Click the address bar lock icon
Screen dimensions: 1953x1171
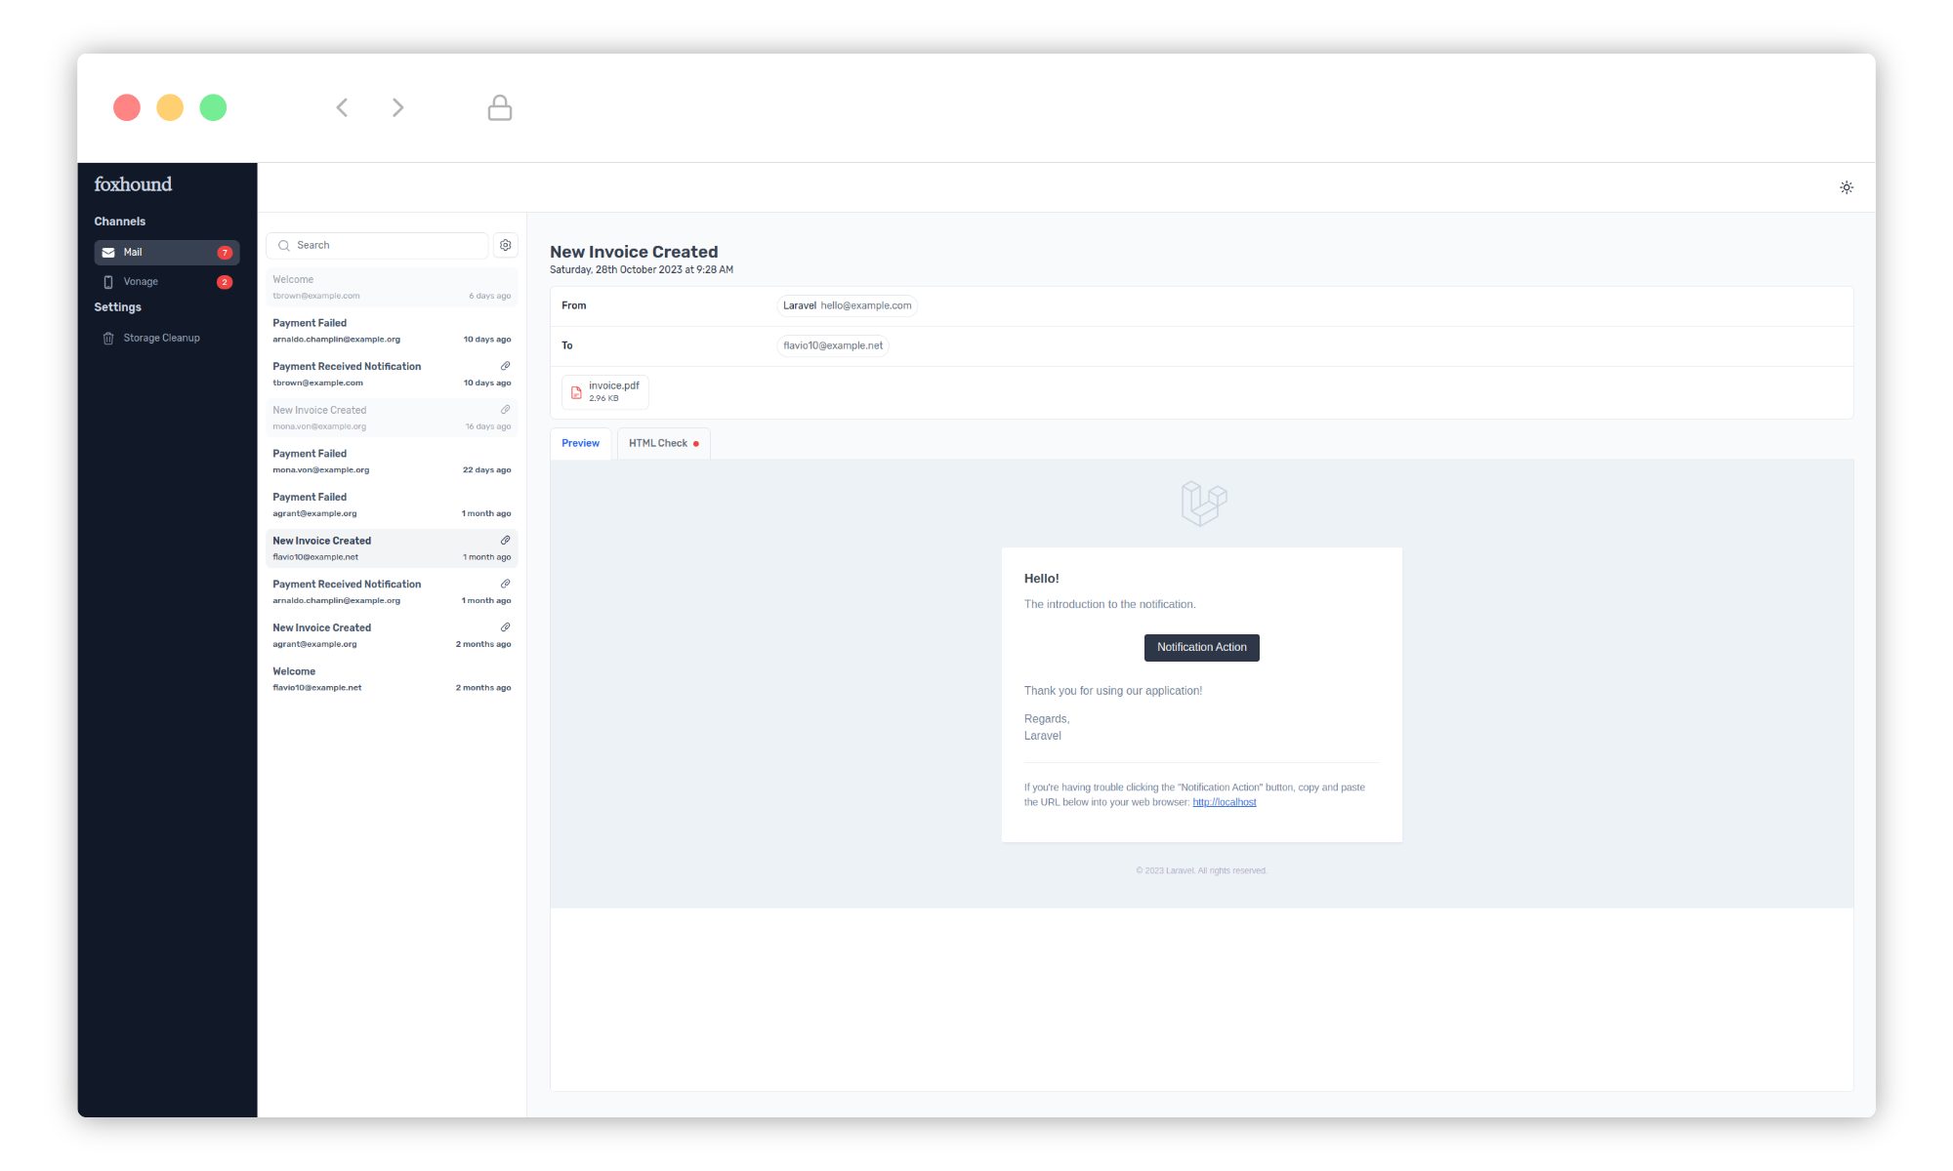[499, 107]
